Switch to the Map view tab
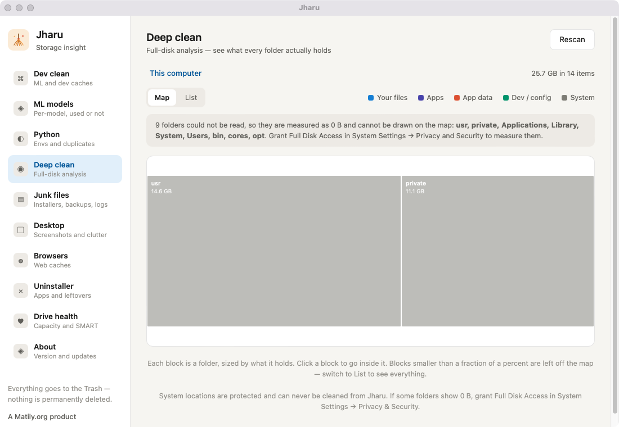This screenshot has width=619, height=427. [162, 97]
